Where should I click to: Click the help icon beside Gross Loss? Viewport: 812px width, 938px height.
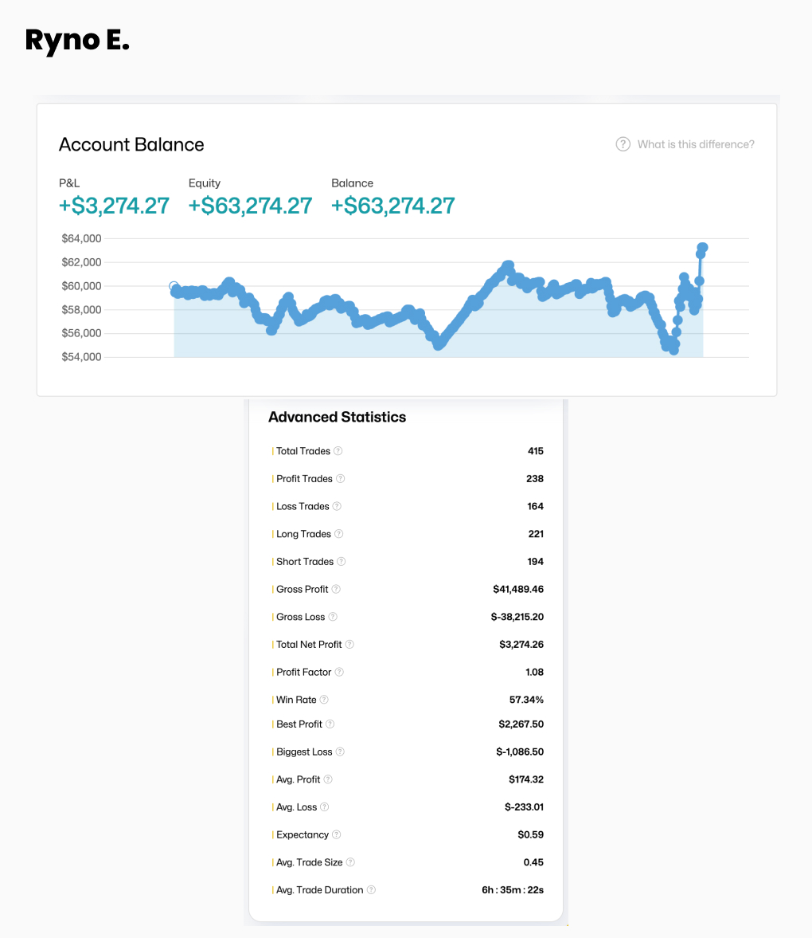click(333, 617)
